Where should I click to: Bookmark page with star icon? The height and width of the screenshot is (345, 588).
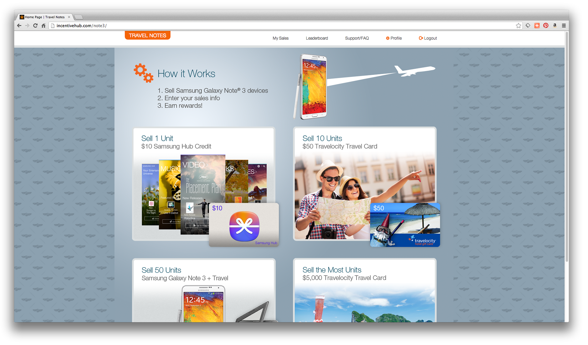518,26
